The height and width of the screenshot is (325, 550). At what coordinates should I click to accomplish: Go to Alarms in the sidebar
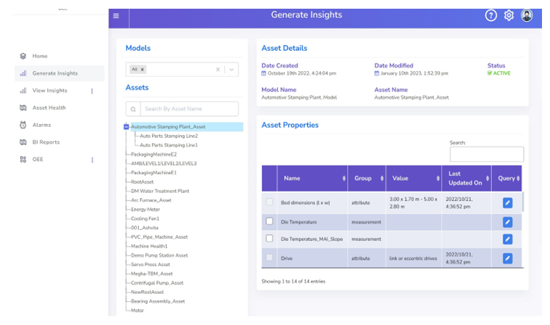pos(41,126)
